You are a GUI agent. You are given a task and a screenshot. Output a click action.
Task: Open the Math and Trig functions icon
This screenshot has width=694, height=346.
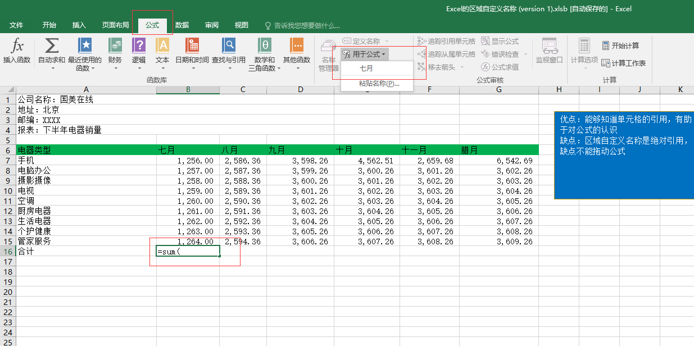click(265, 47)
